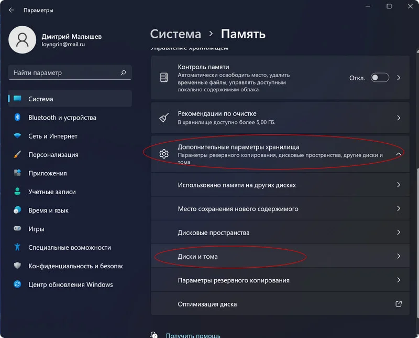
Task: Click the Центр обновления Windows sync icon
Action: [x=17, y=284]
